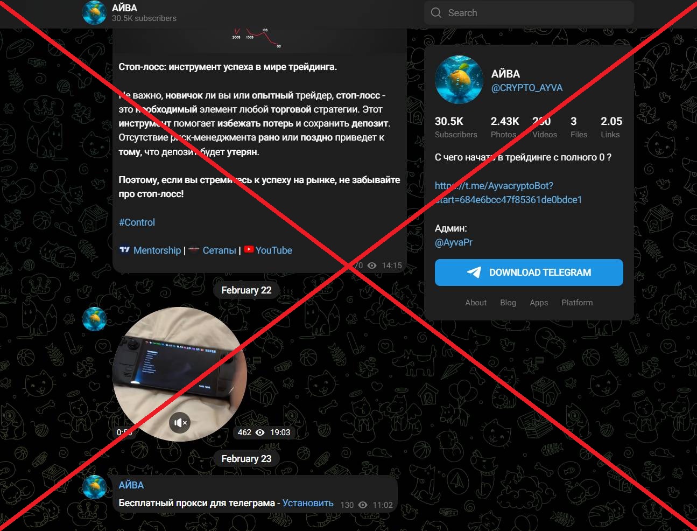Open the Platform footer link

(577, 303)
